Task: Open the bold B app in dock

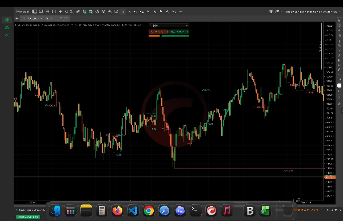Action: 250,211
